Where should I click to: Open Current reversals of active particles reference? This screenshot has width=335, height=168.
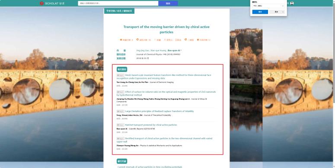[150, 167]
